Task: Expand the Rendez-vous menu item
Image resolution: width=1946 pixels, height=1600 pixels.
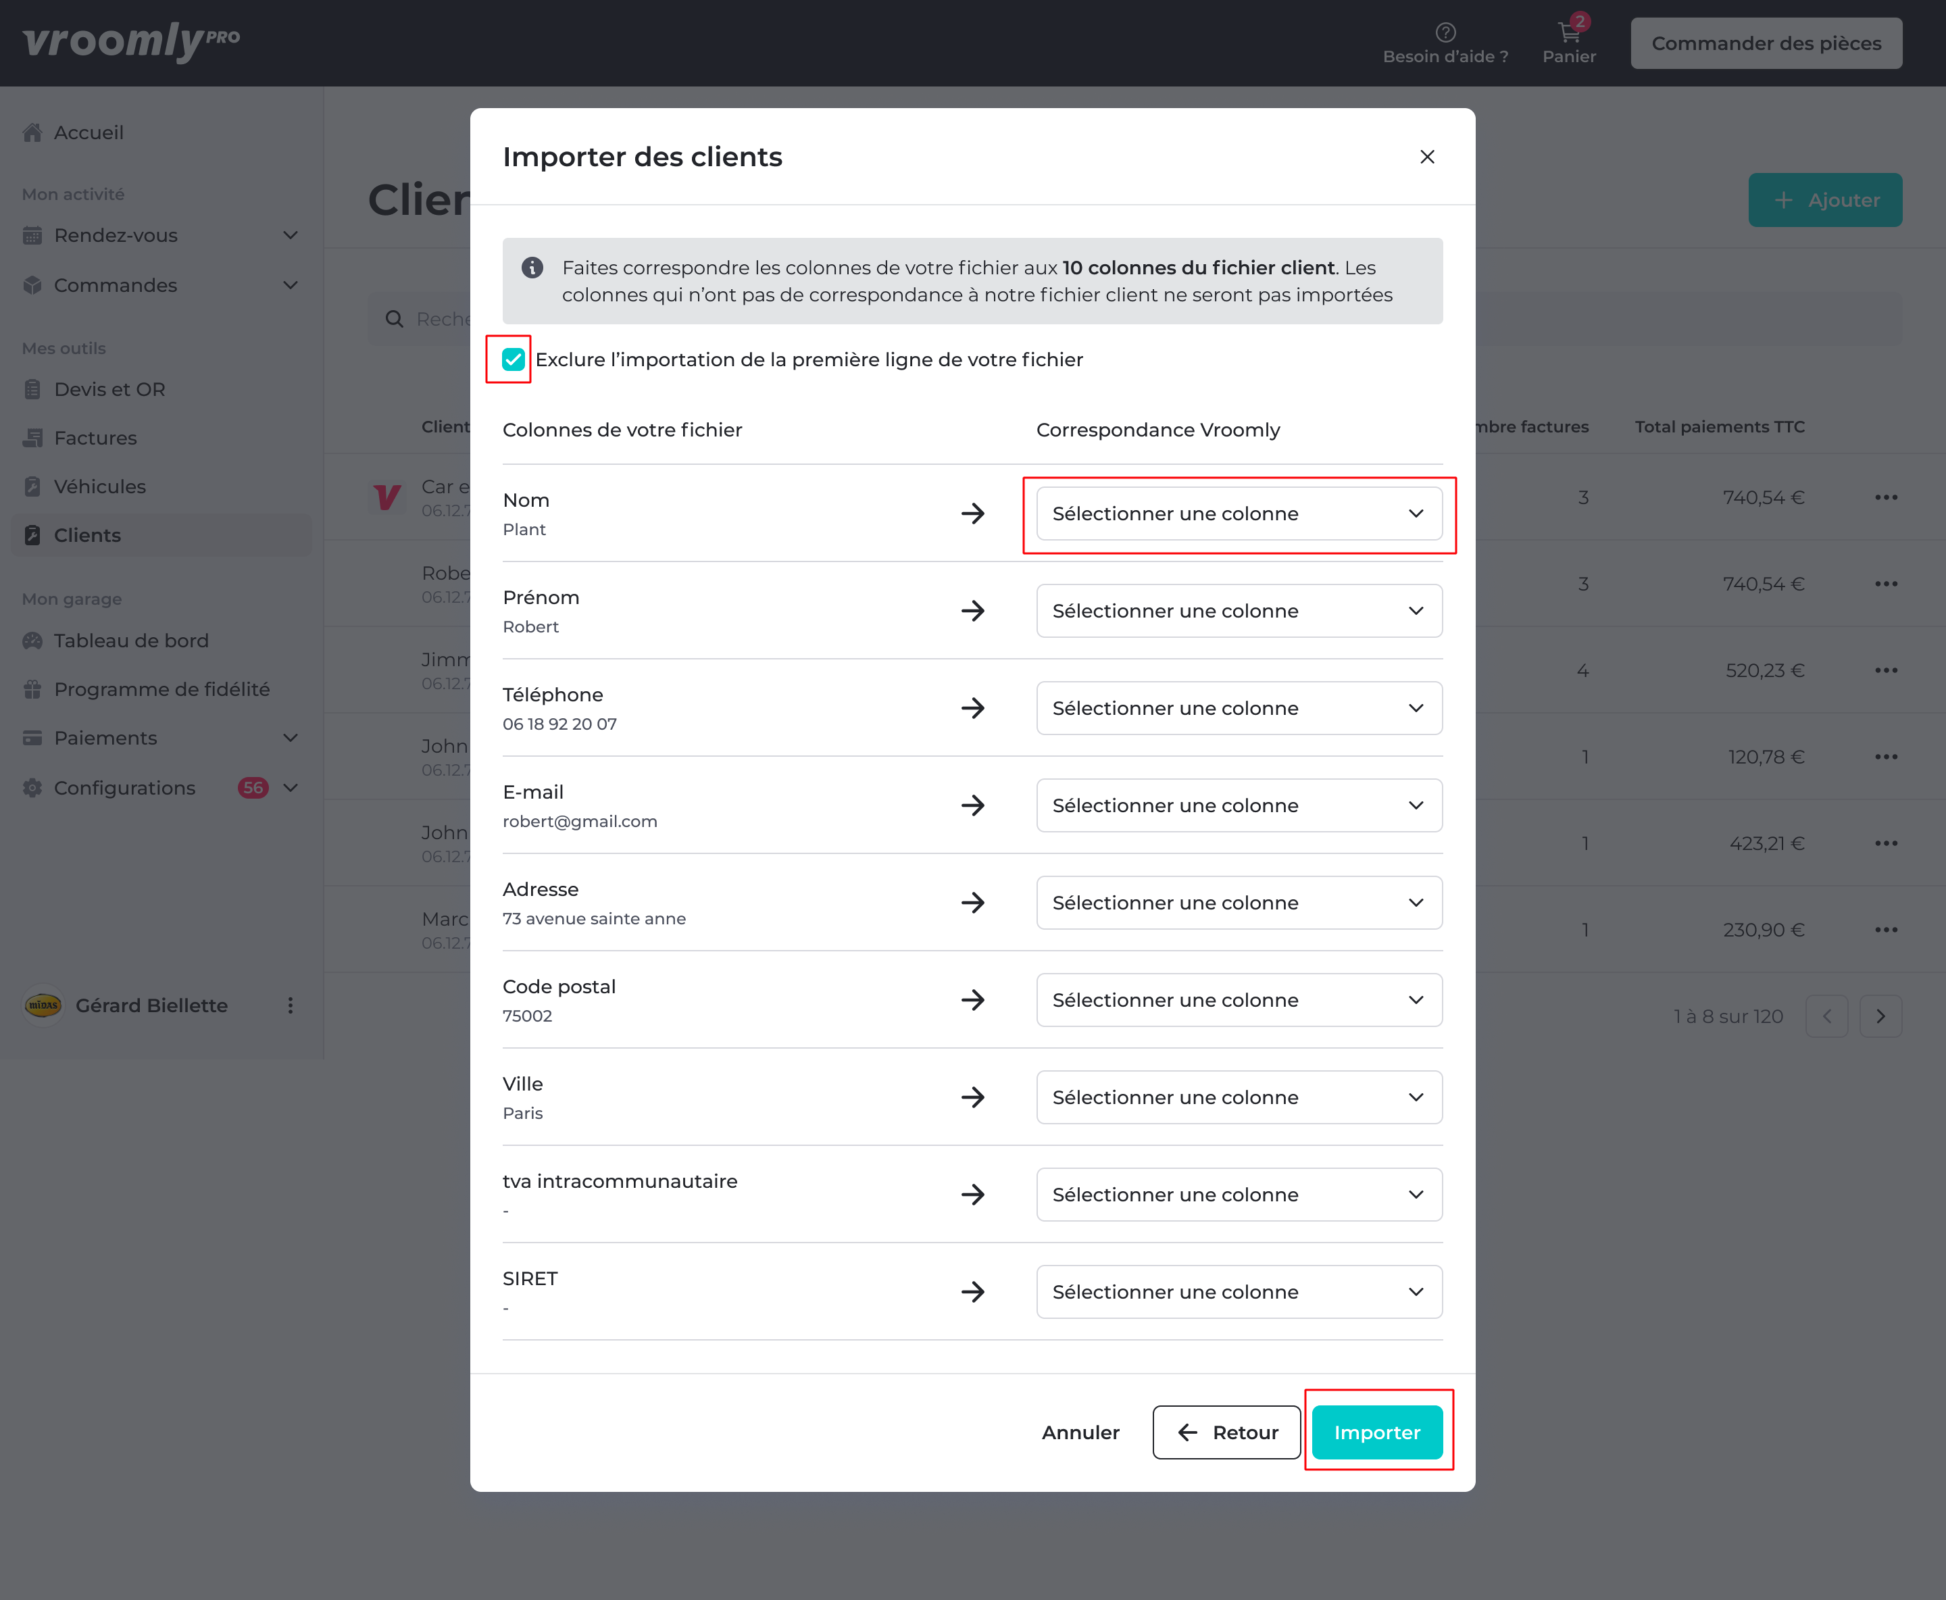Action: pyautogui.click(x=291, y=235)
